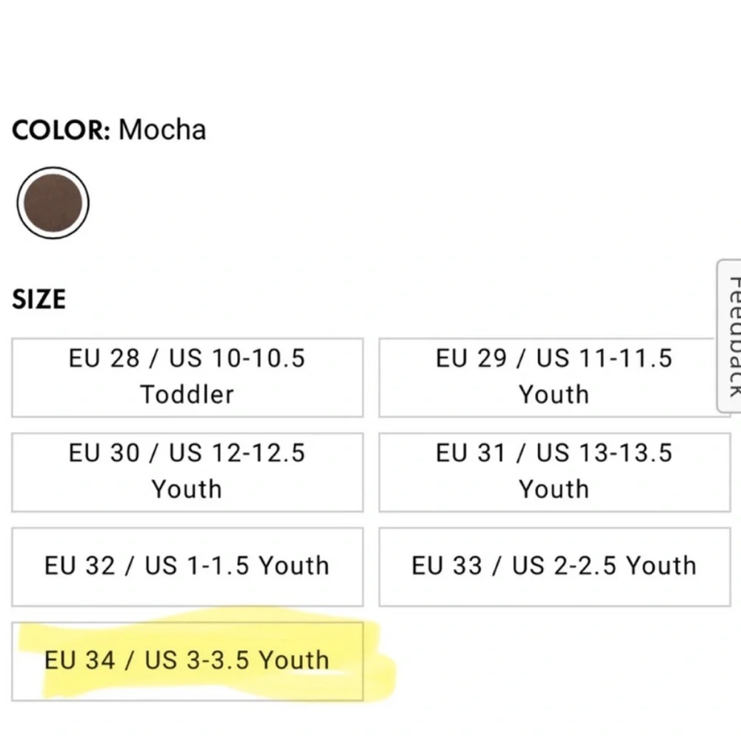Open the Feedback side tab
Viewport: 741px width, 741px height.
pyautogui.click(x=730, y=336)
